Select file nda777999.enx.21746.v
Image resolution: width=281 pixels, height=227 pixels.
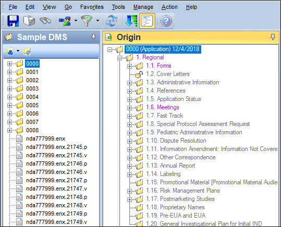click(x=56, y=172)
